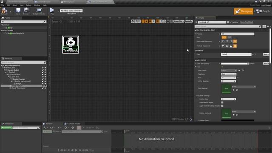272x153 pixels.
Task: Click the timeline play playback button
Action: [76, 150]
